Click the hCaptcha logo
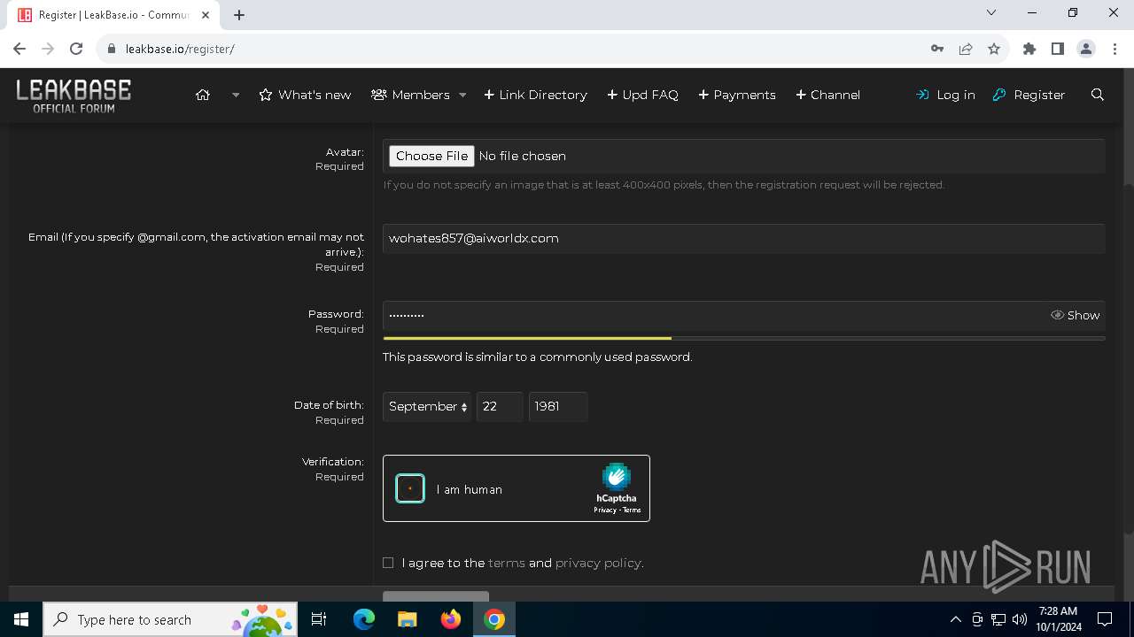Screen dimensions: 1134x637 coord(616,478)
